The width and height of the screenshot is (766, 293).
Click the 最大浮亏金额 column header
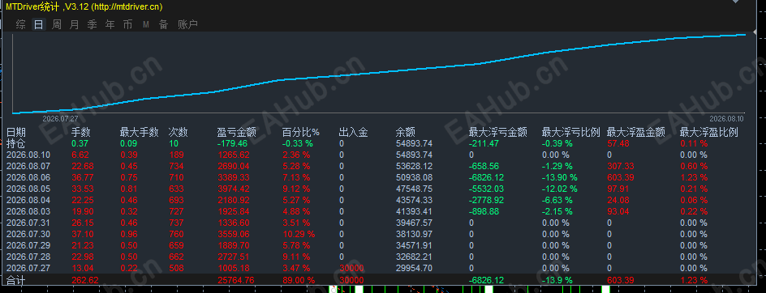(x=497, y=132)
